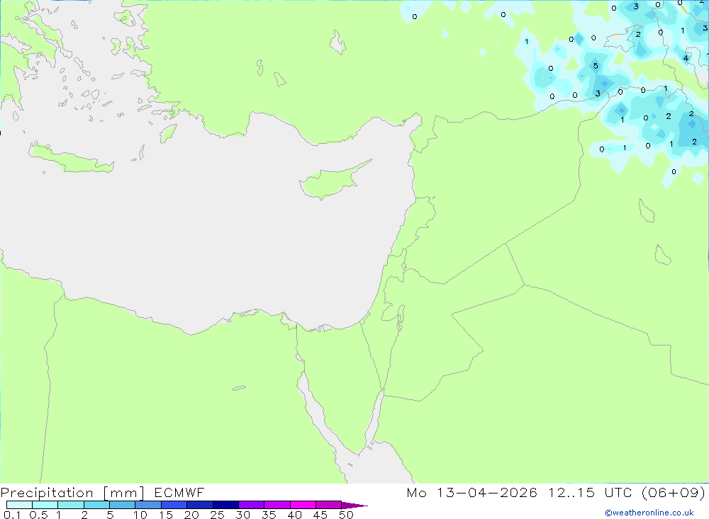
Task: Click the precipitation value '4' on the map
Action: (686, 58)
